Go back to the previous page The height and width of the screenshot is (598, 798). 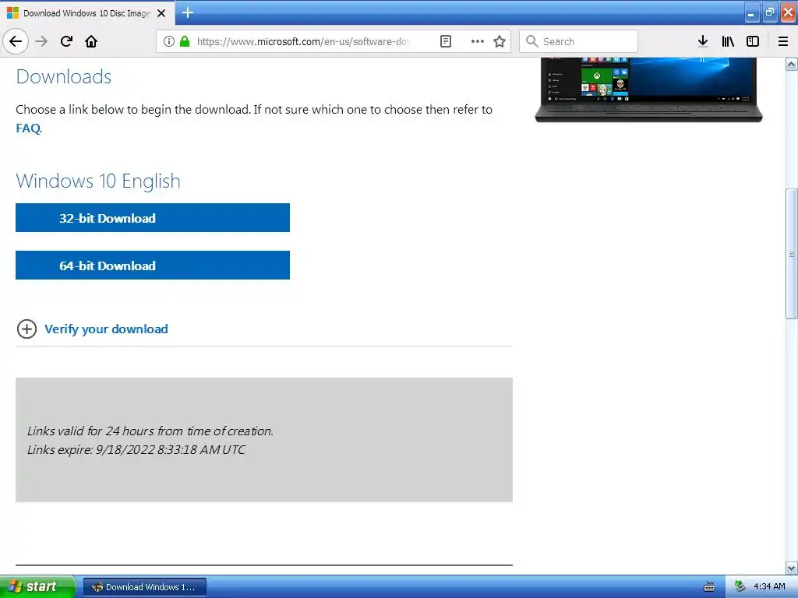coord(16,41)
